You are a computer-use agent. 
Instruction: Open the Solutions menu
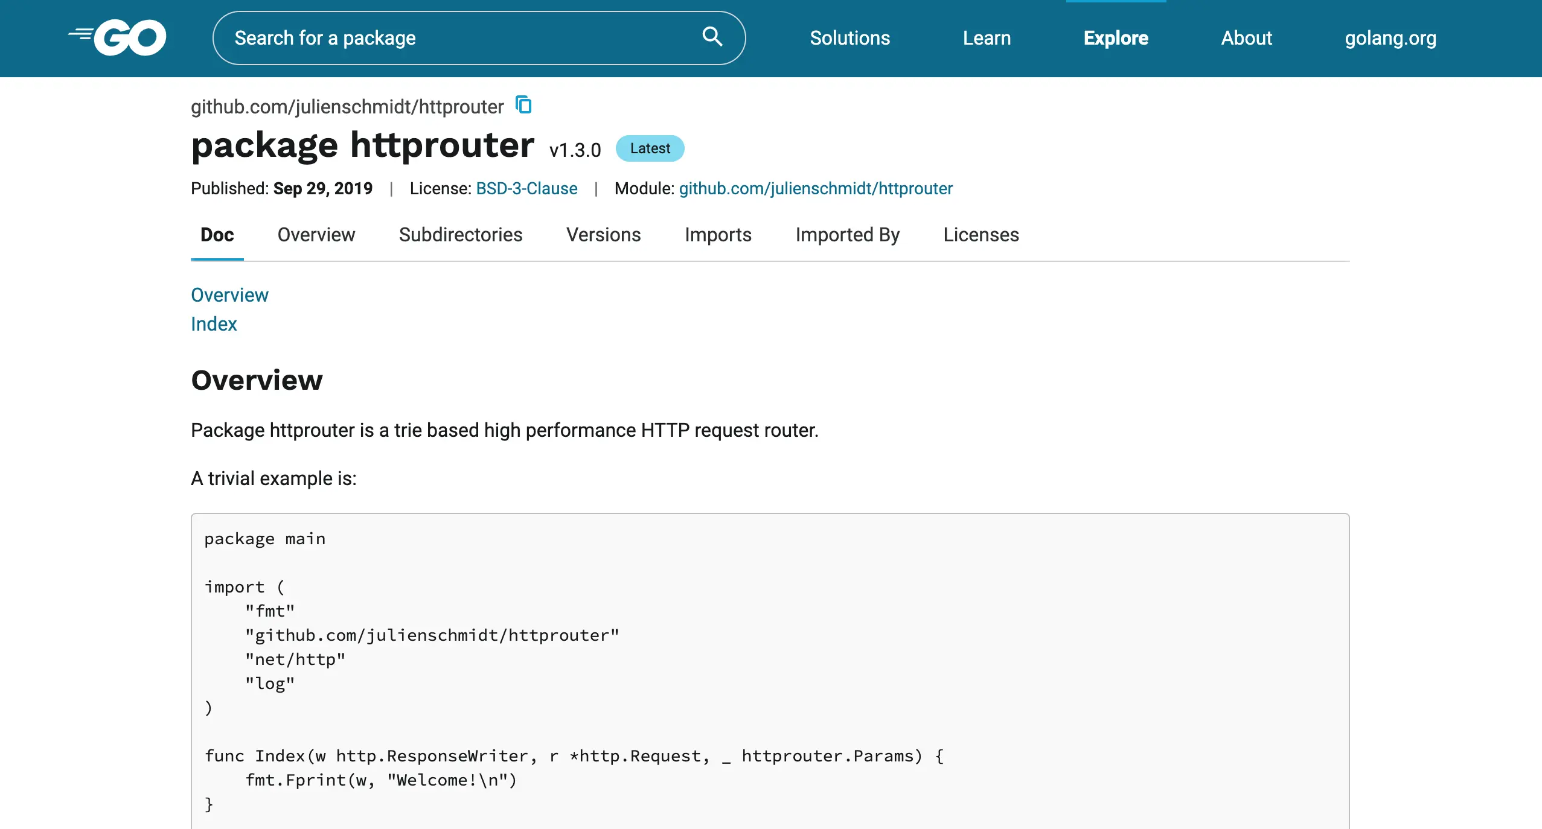point(849,38)
